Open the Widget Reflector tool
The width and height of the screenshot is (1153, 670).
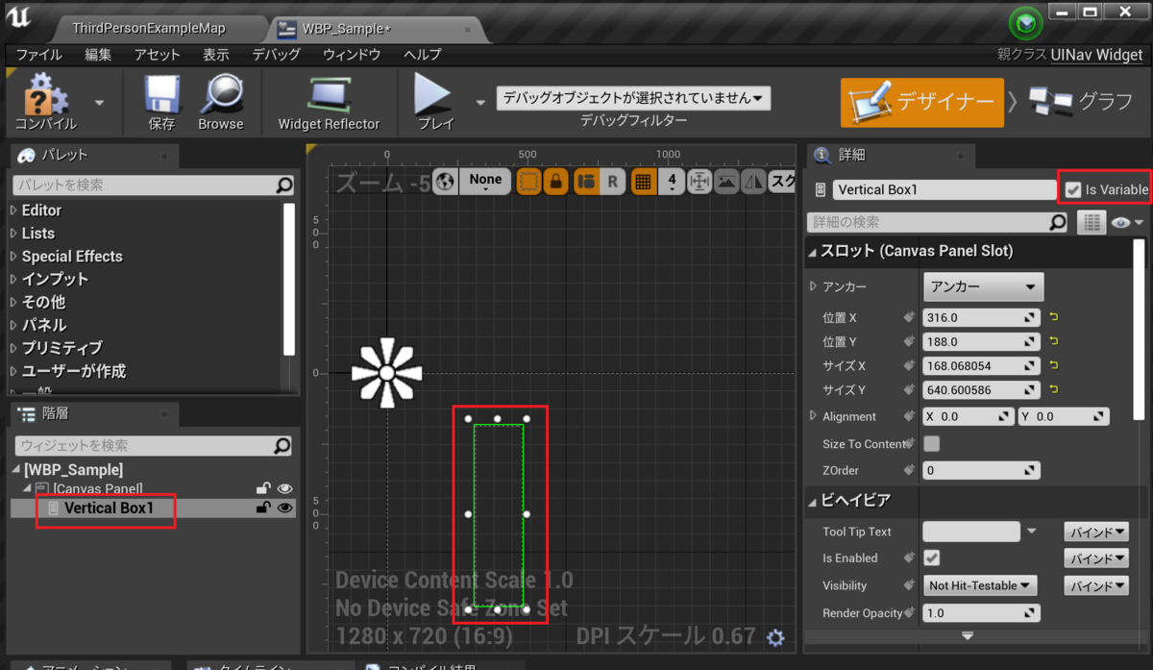(x=330, y=95)
